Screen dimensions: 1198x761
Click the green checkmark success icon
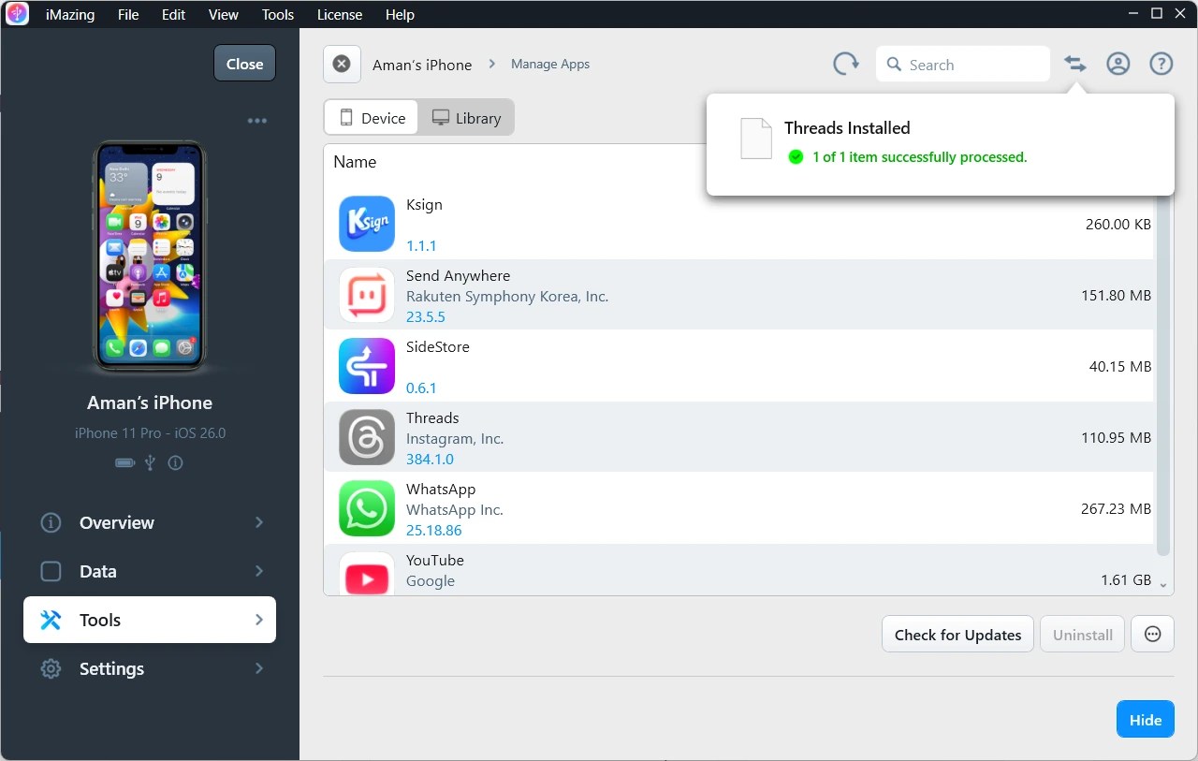(x=796, y=157)
